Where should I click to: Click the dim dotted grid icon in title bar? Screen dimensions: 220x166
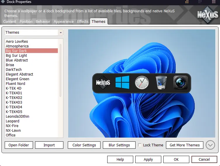(200, 2)
